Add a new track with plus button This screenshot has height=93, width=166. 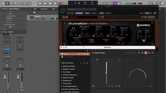(x=30, y=13)
